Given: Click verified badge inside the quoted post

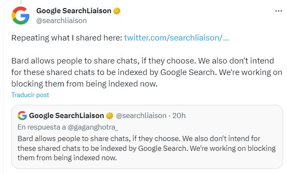Looking at the screenshot, I should point(109,115).
